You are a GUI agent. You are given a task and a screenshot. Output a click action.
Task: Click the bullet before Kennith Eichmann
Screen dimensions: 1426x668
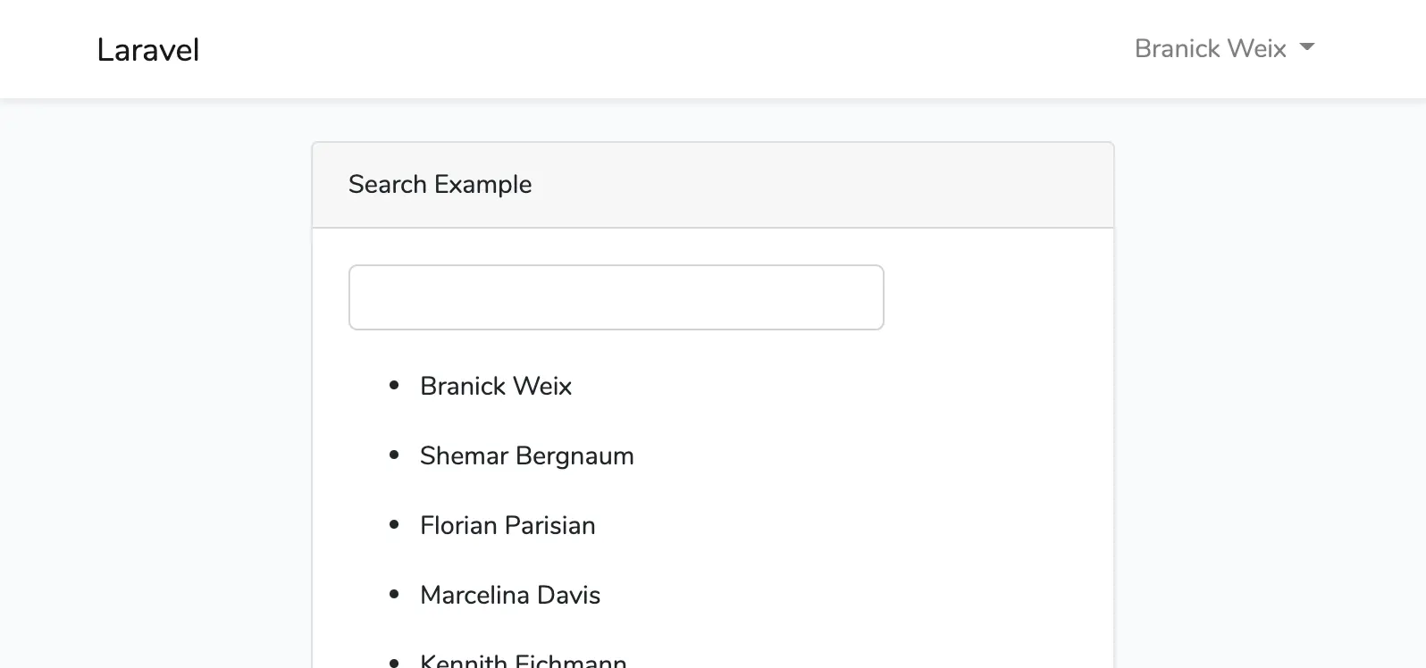point(394,663)
